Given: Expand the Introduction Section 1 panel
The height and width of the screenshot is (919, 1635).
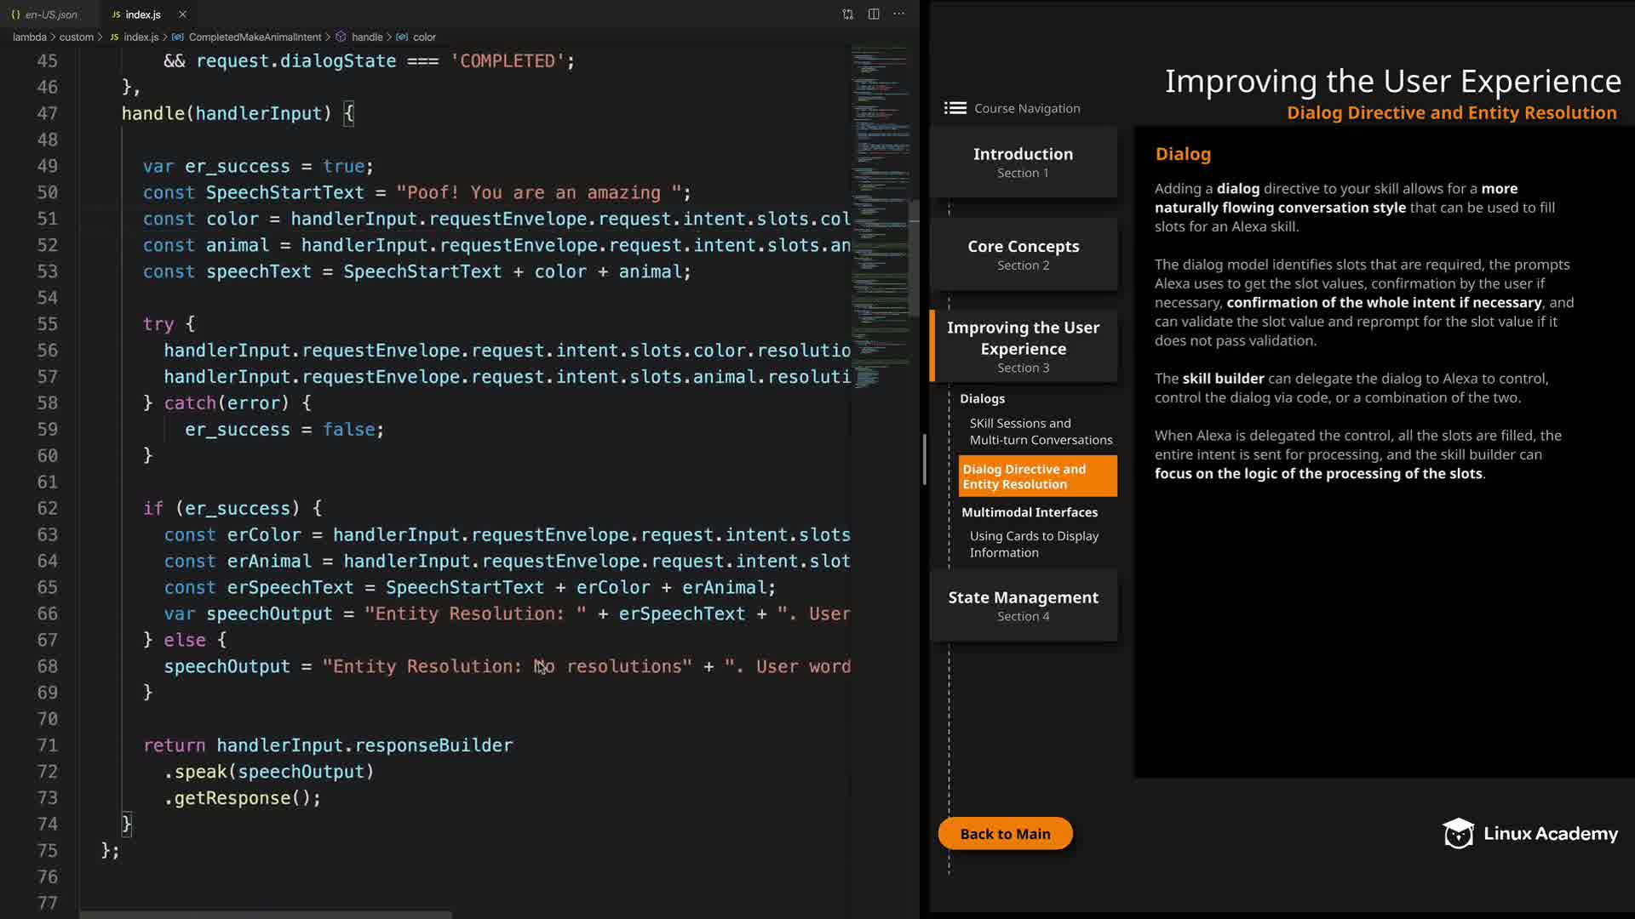Looking at the screenshot, I should pos(1023,163).
